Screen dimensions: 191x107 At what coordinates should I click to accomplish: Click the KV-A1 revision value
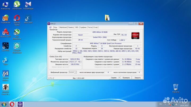[138, 49]
